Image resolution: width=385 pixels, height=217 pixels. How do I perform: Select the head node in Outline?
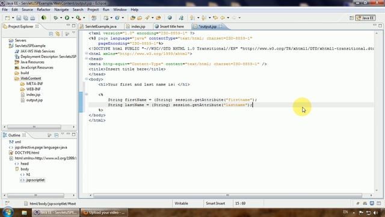(x=25, y=163)
